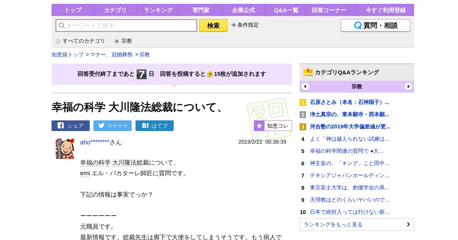Open the asker's avatar image
The height and width of the screenshot is (240, 458).
(x=65, y=149)
